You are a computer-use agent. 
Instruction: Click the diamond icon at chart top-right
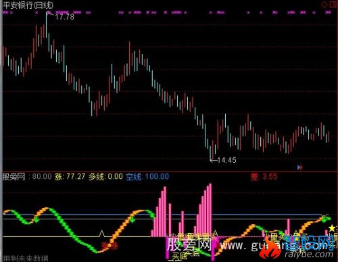tap(324, 4)
